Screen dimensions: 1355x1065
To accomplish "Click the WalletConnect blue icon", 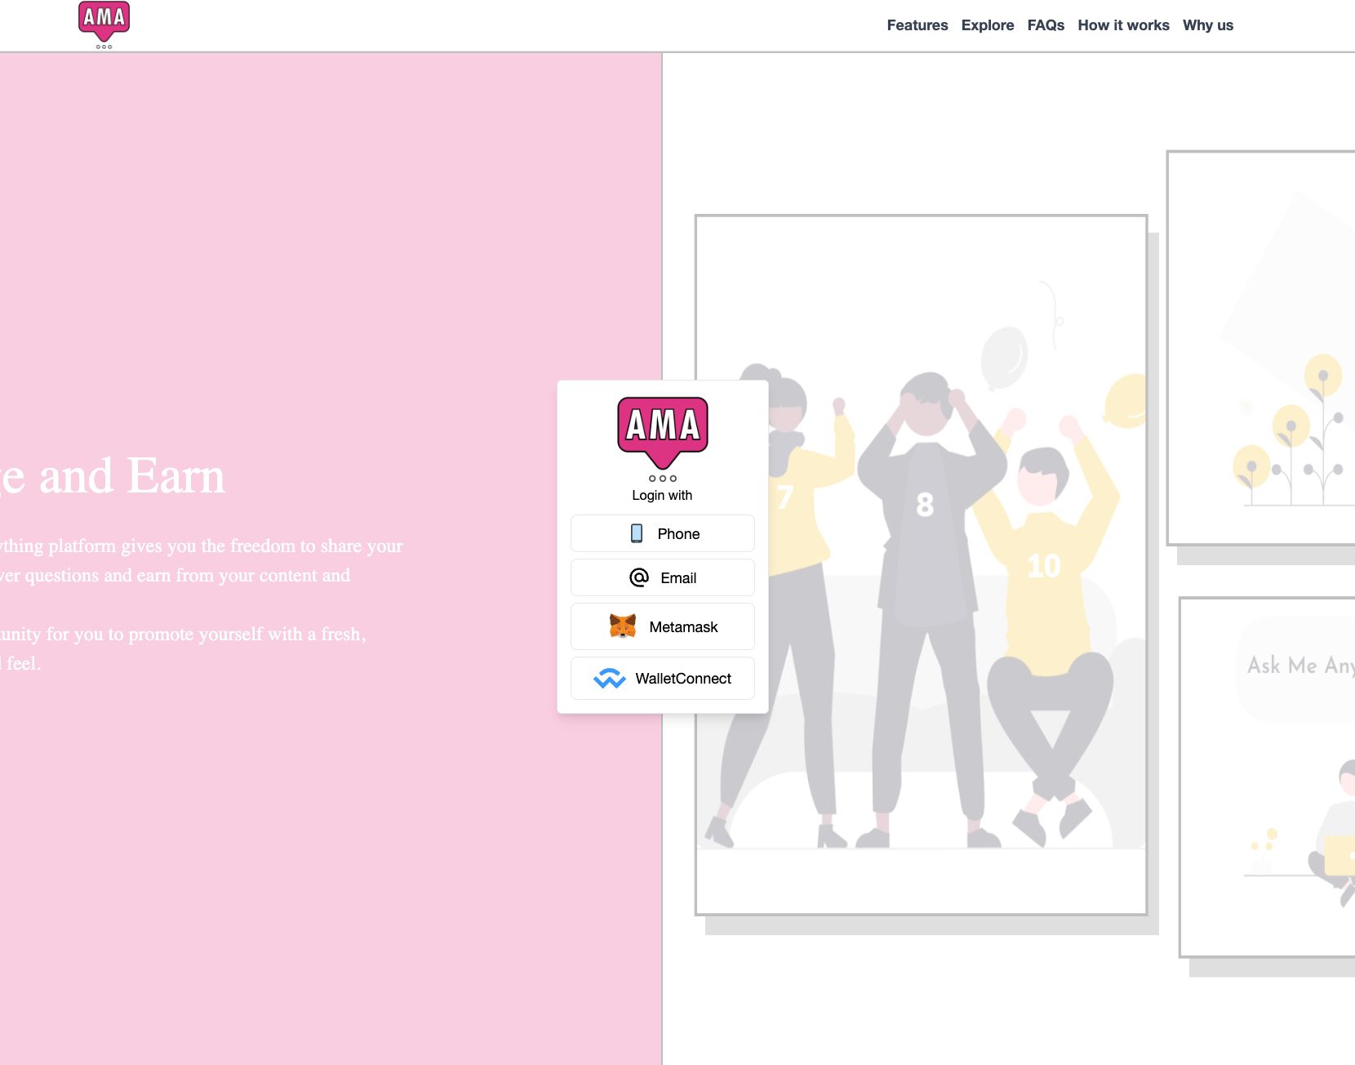I will point(609,678).
